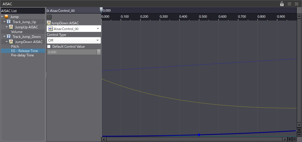This screenshot has height=142, width=302.
Task: Click the 0.500 ruler label
Action: click(203, 17)
